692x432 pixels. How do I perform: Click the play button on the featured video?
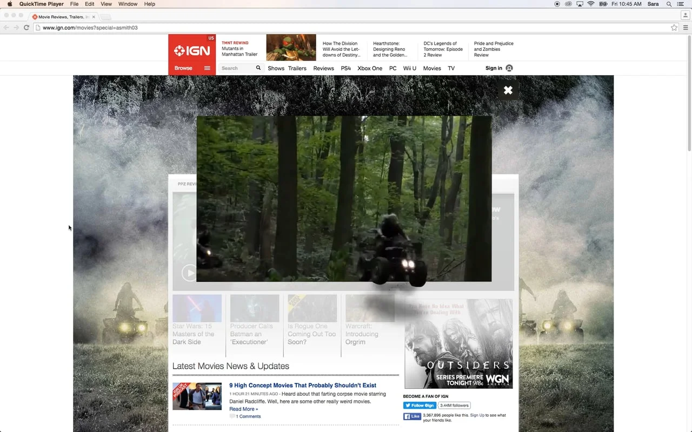coord(189,273)
